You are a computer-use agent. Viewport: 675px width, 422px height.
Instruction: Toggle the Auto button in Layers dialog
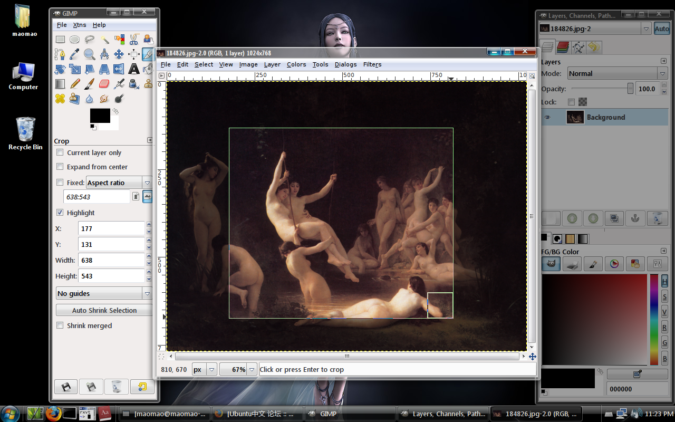[662, 28]
